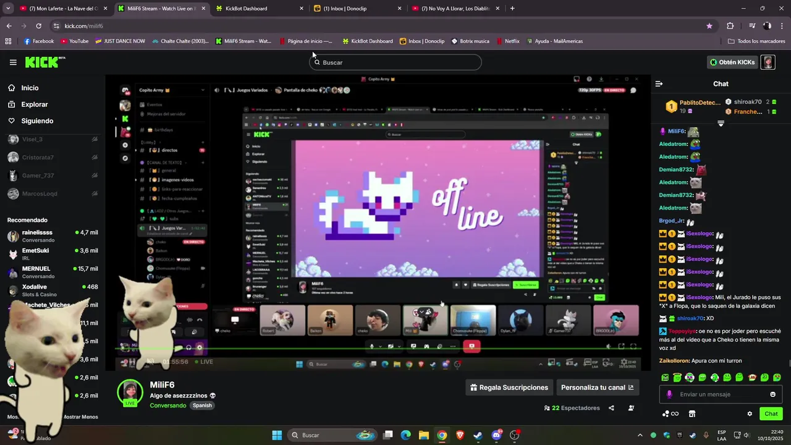Click the last heart-eyes quick emote
This screenshot has height=445, width=791.
pos(777,377)
